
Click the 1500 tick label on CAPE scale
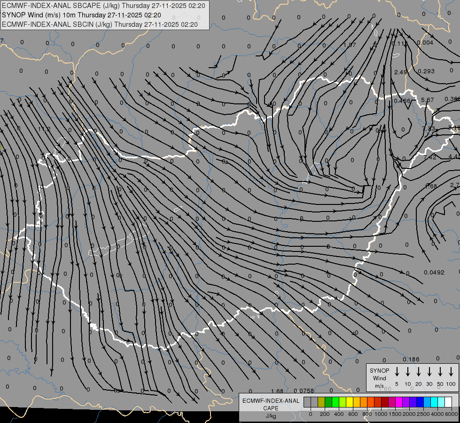(395, 414)
